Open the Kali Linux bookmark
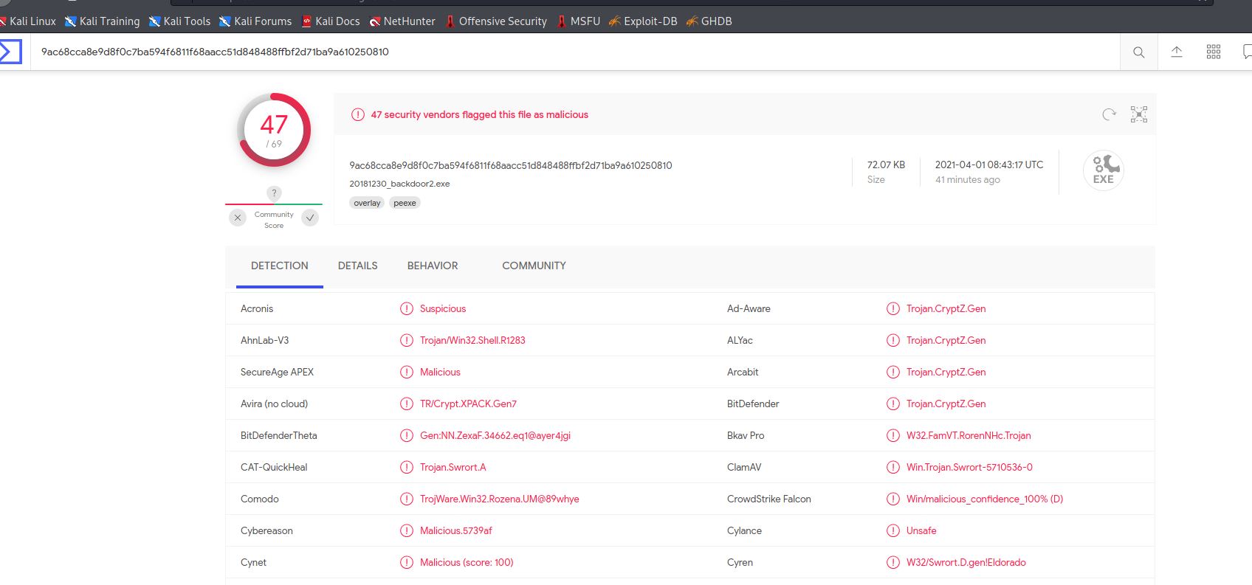 28,21
